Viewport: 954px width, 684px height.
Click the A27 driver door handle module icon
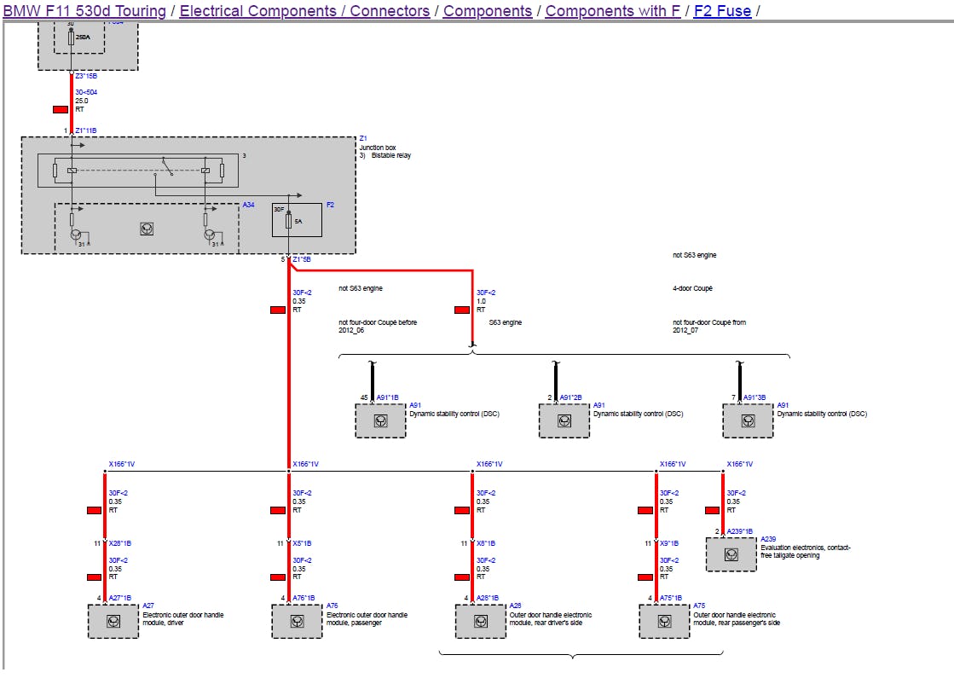(x=113, y=621)
